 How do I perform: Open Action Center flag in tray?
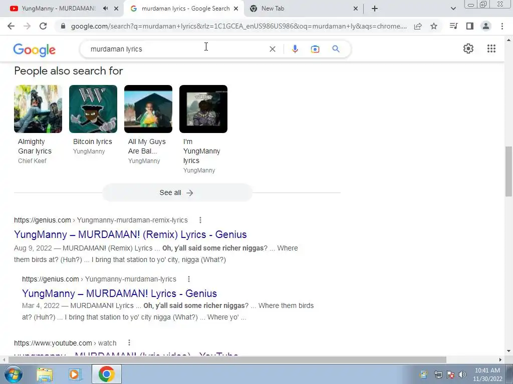coord(450,374)
